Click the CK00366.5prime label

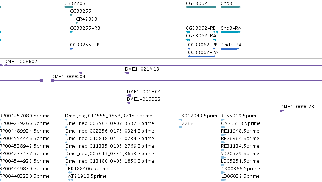click(241, 169)
